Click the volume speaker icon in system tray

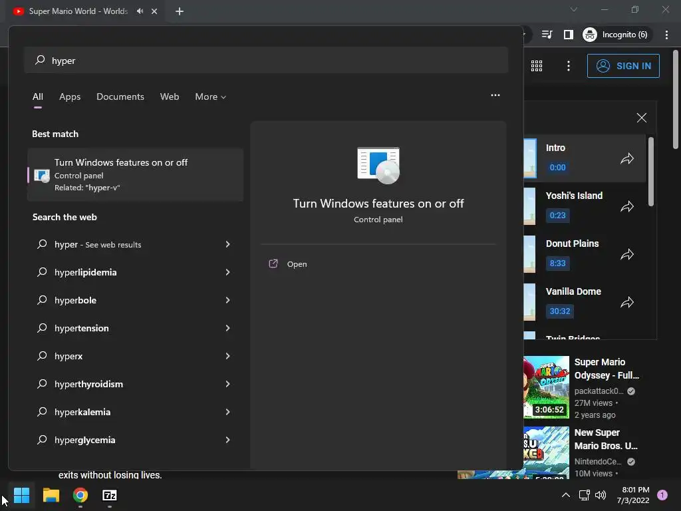tap(601, 495)
